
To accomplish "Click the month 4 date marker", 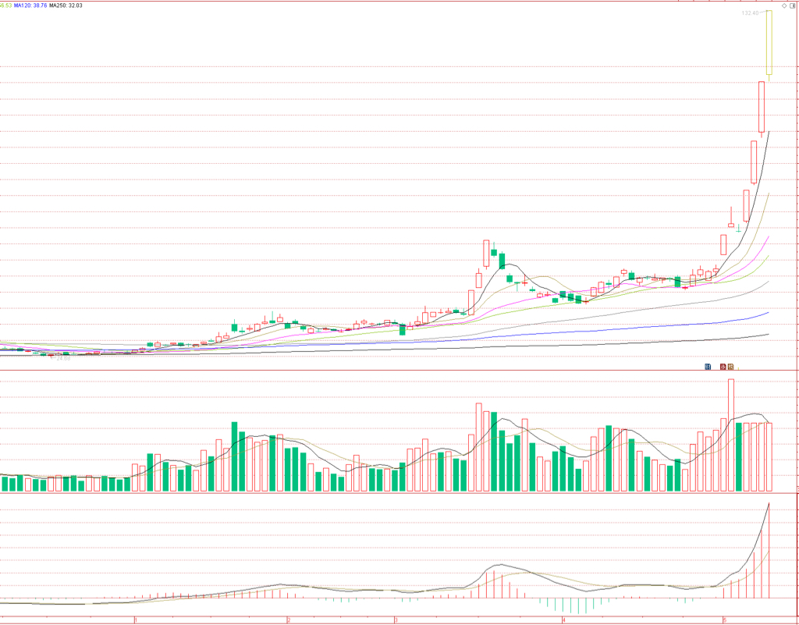I will point(563,620).
